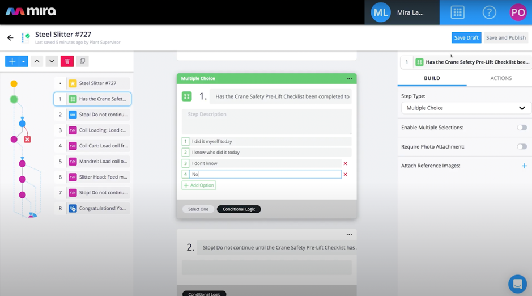Open the help question mark icon

pyautogui.click(x=490, y=12)
